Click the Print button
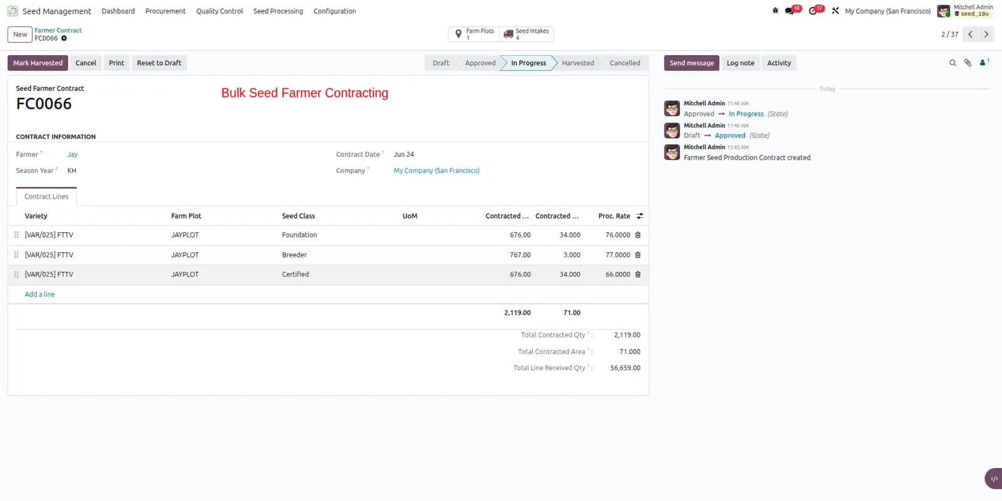This screenshot has height=501, width=1002. (116, 63)
